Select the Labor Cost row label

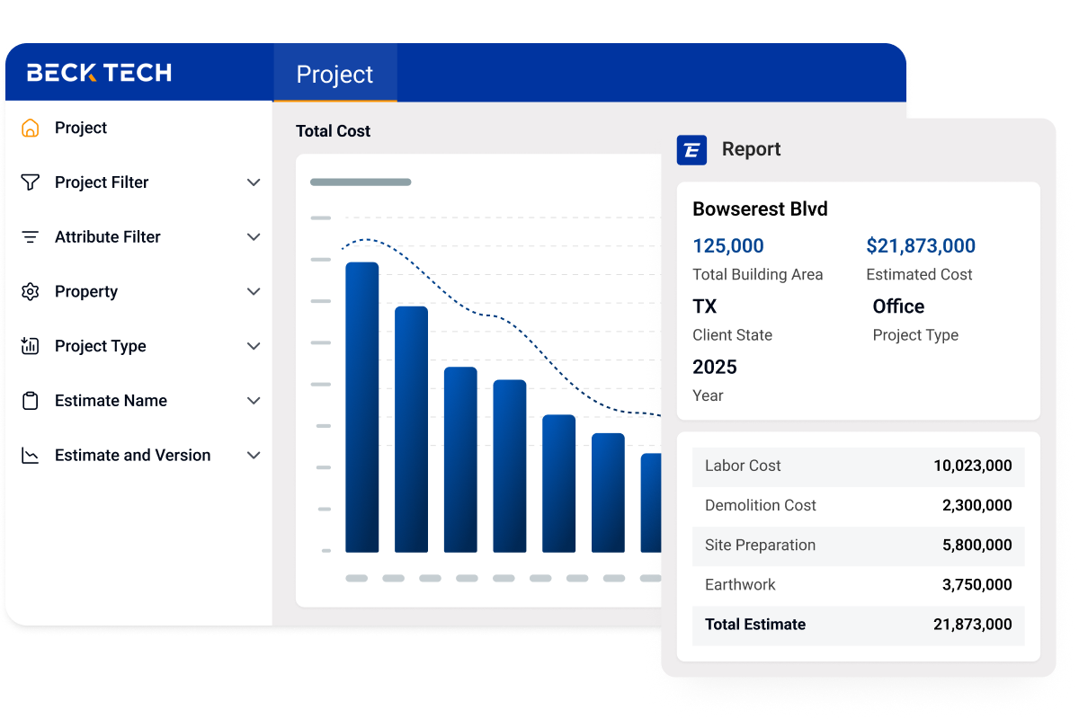743,466
